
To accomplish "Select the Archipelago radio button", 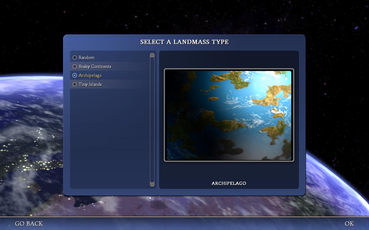I will click(x=75, y=75).
